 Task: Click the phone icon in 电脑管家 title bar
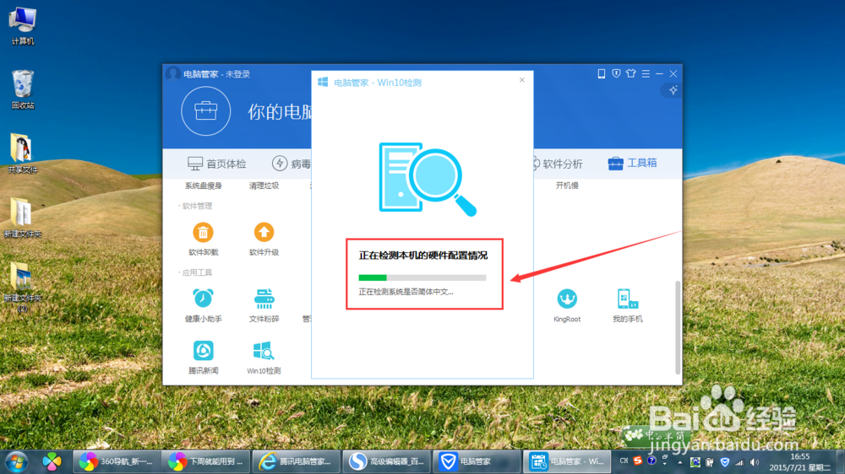602,73
